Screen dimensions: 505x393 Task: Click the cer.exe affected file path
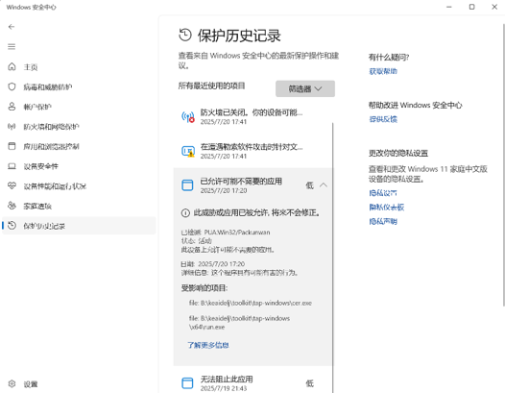[251, 303]
